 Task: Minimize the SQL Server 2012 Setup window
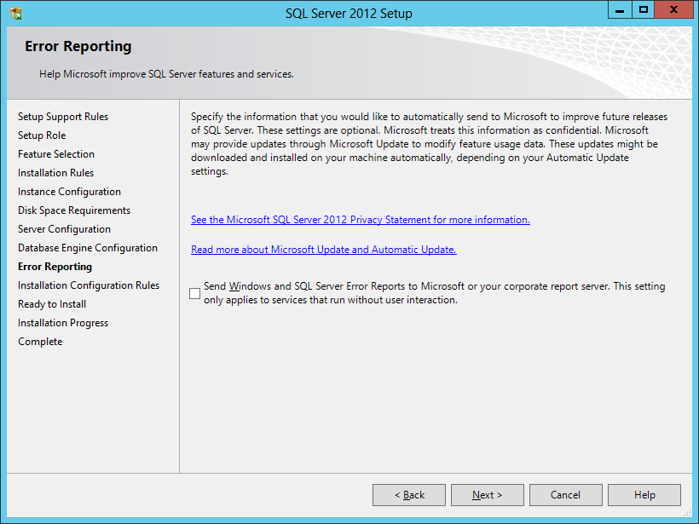[620, 10]
